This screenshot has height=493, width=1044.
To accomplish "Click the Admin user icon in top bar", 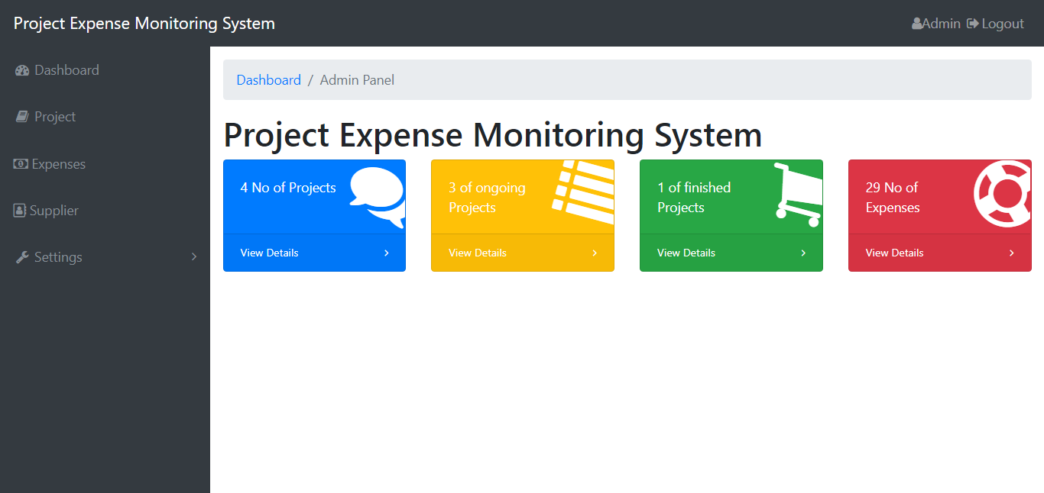I will (x=915, y=23).
